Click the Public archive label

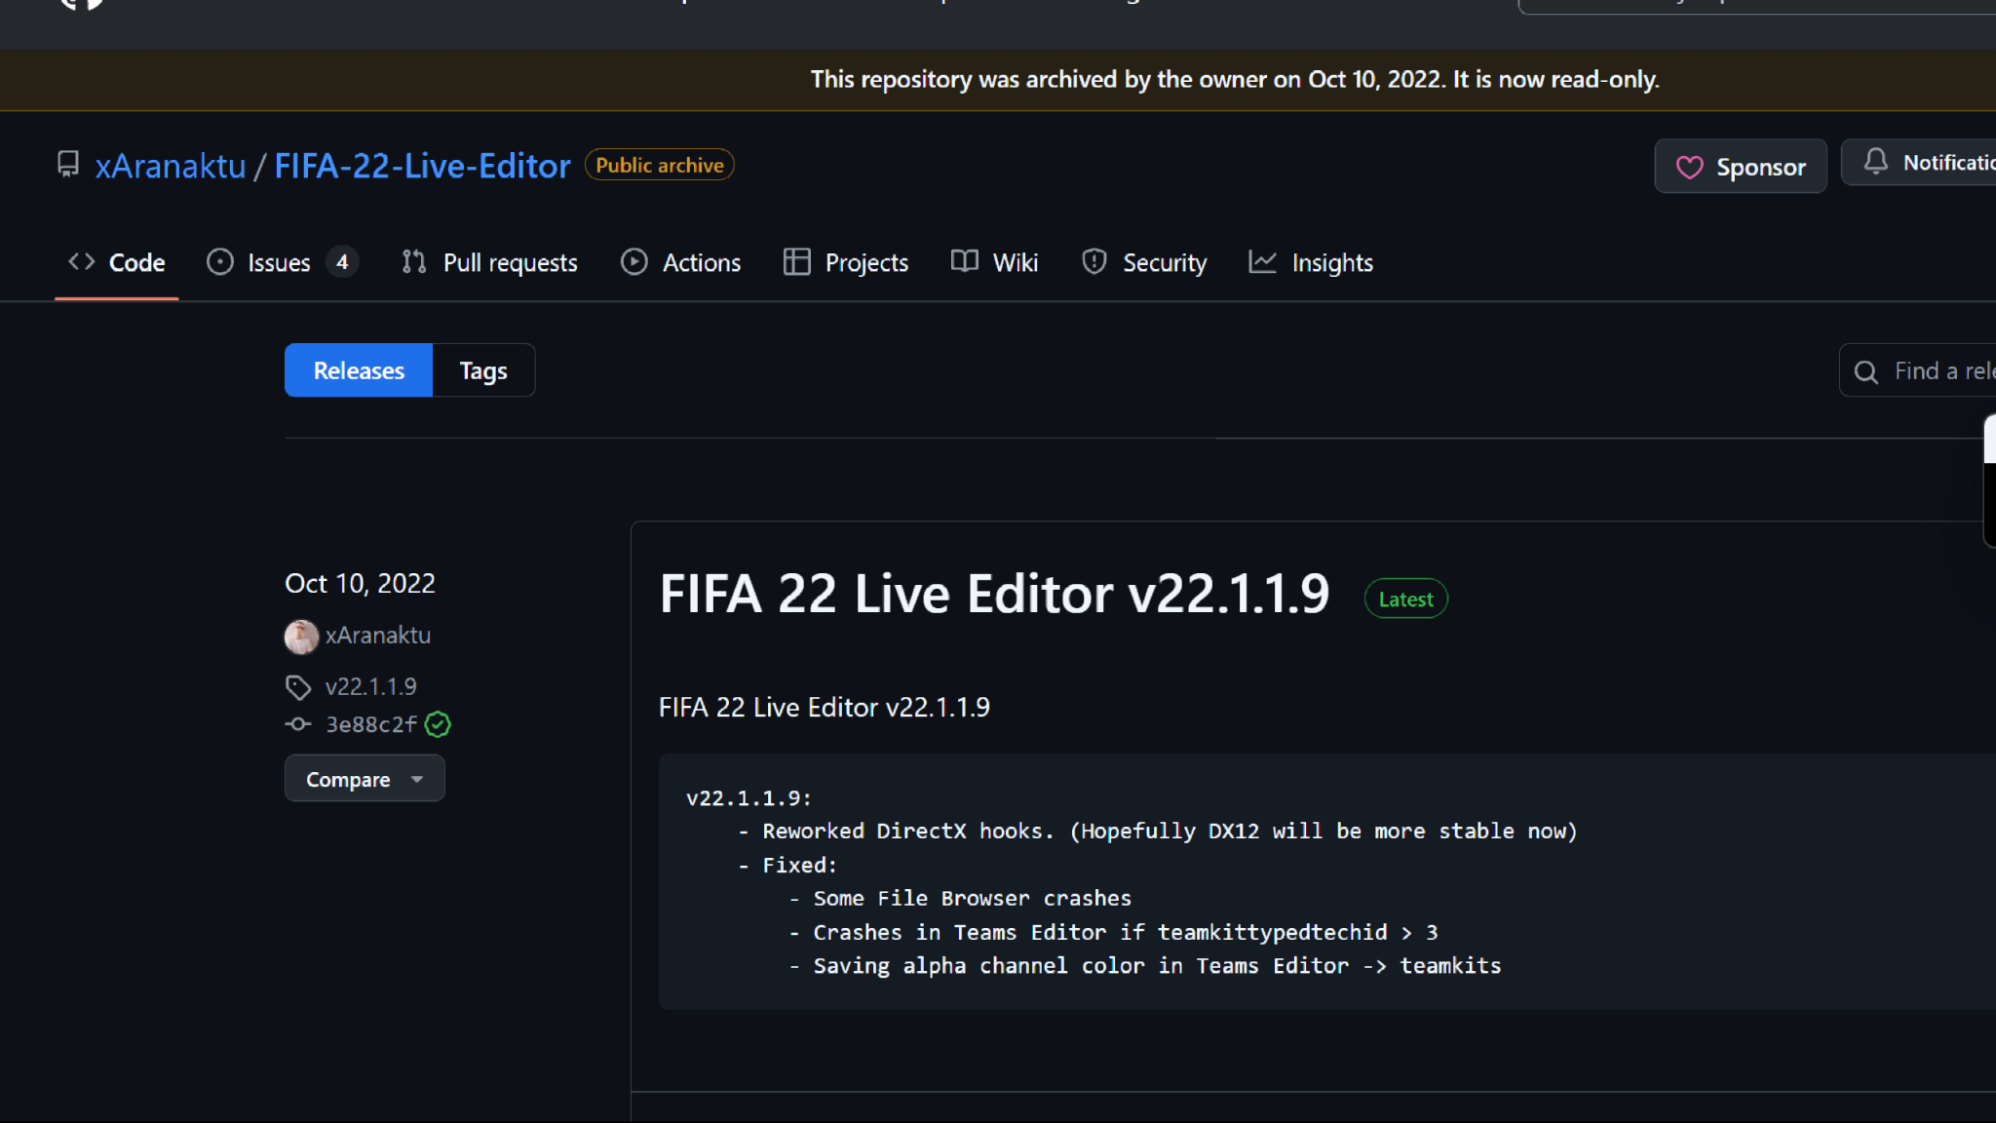tap(660, 165)
